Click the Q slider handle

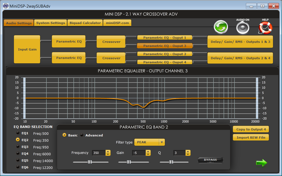(x=171, y=162)
